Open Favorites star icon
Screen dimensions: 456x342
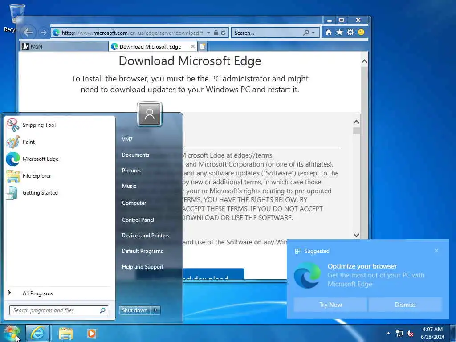click(339, 32)
